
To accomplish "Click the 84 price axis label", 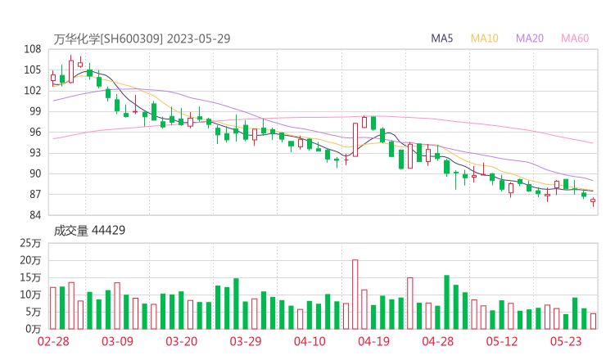I will (35, 214).
